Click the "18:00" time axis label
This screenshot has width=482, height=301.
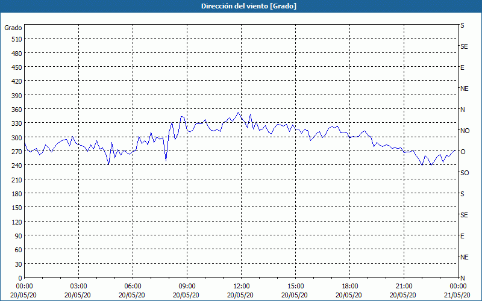click(x=350, y=287)
